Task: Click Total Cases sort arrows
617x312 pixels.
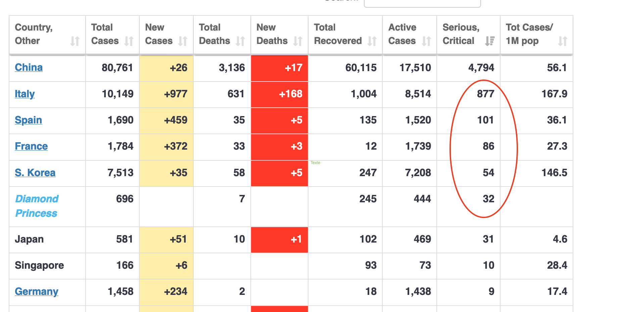Action: tap(129, 41)
